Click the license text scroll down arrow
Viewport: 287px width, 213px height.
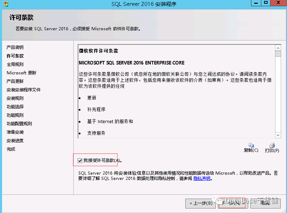pos(278,135)
